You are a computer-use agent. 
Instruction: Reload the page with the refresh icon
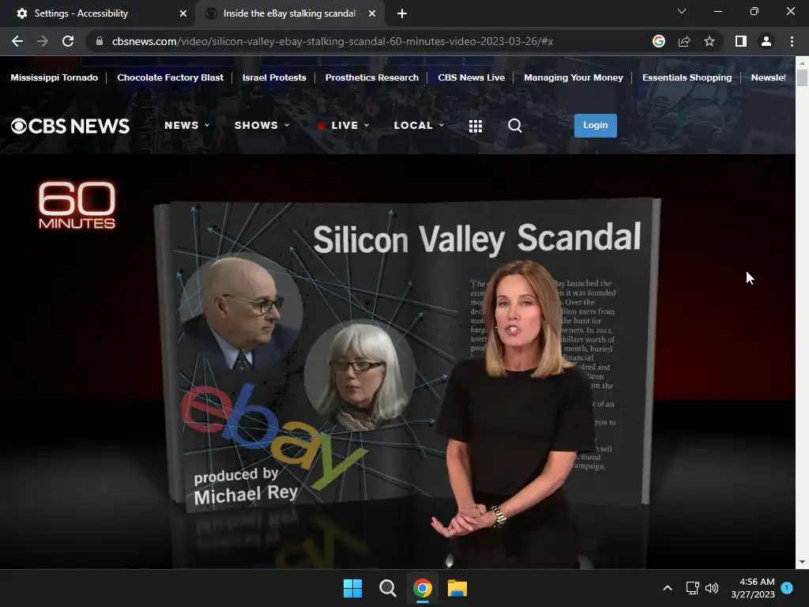68,41
